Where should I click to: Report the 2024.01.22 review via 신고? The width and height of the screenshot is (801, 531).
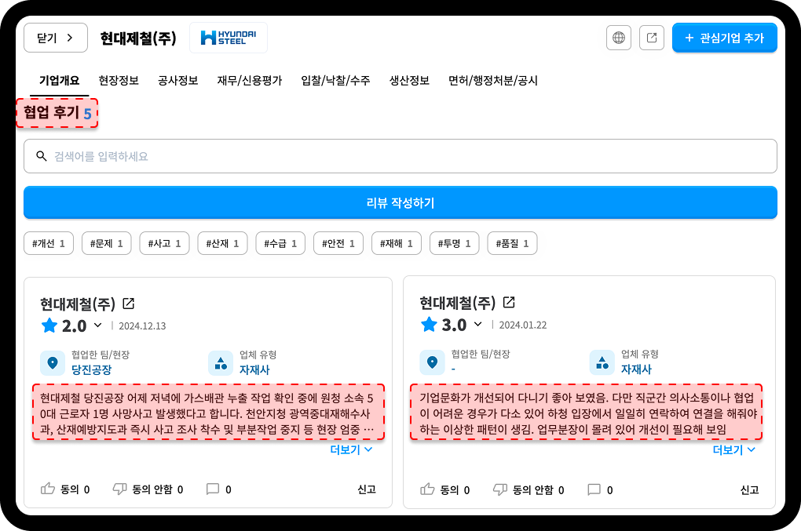coord(749,490)
